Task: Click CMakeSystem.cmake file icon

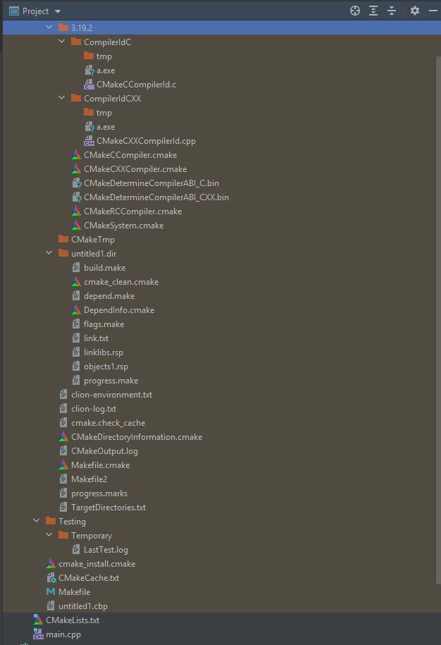Action: point(76,225)
